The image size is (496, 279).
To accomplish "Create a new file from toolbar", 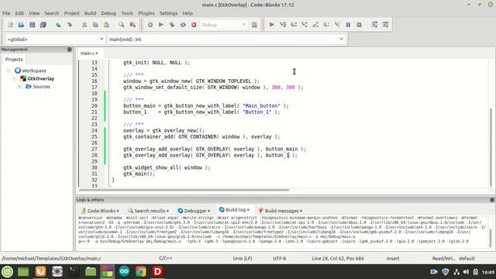I will (x=10, y=25).
